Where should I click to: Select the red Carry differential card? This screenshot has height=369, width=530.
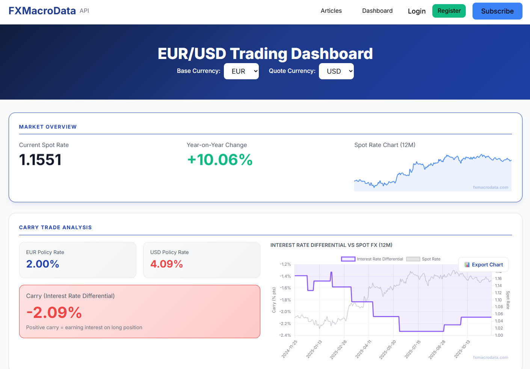[139, 311]
